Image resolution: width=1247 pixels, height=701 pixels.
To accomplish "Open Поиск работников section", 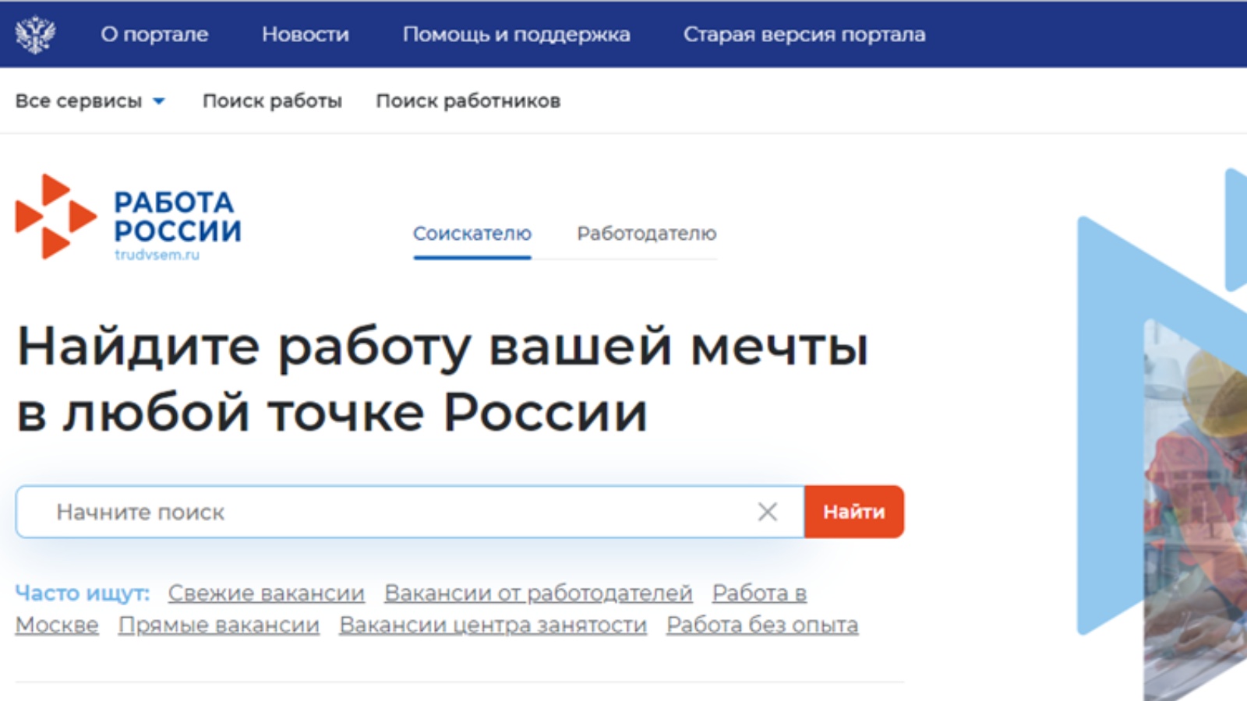I will pos(468,101).
